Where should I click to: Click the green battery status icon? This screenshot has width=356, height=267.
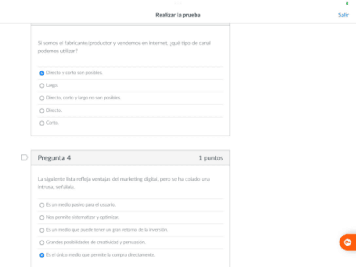pos(347,3)
